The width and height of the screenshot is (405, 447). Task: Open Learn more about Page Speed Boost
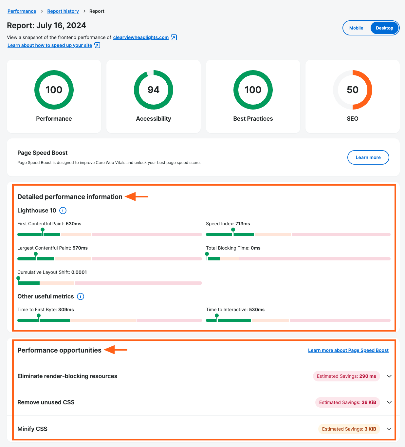point(348,350)
